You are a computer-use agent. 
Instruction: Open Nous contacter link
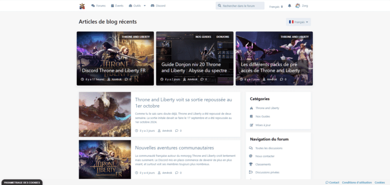265,156
